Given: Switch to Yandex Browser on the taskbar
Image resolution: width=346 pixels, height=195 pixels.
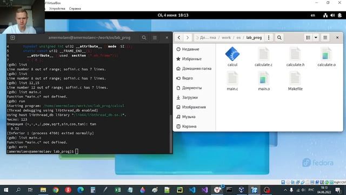Looking at the screenshot, I should click(217, 190).
